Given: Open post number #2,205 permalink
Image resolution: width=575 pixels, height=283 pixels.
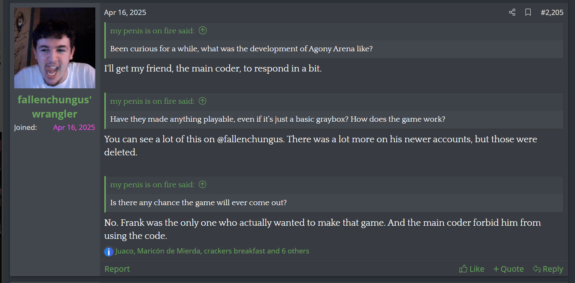Looking at the screenshot, I should (552, 12).
